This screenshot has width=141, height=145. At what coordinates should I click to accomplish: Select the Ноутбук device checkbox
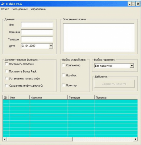[63, 75]
